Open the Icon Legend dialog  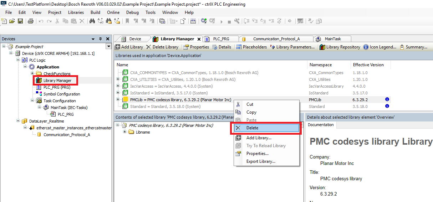(x=380, y=47)
